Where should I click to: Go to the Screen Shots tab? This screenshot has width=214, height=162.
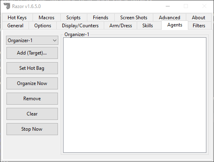134,18
